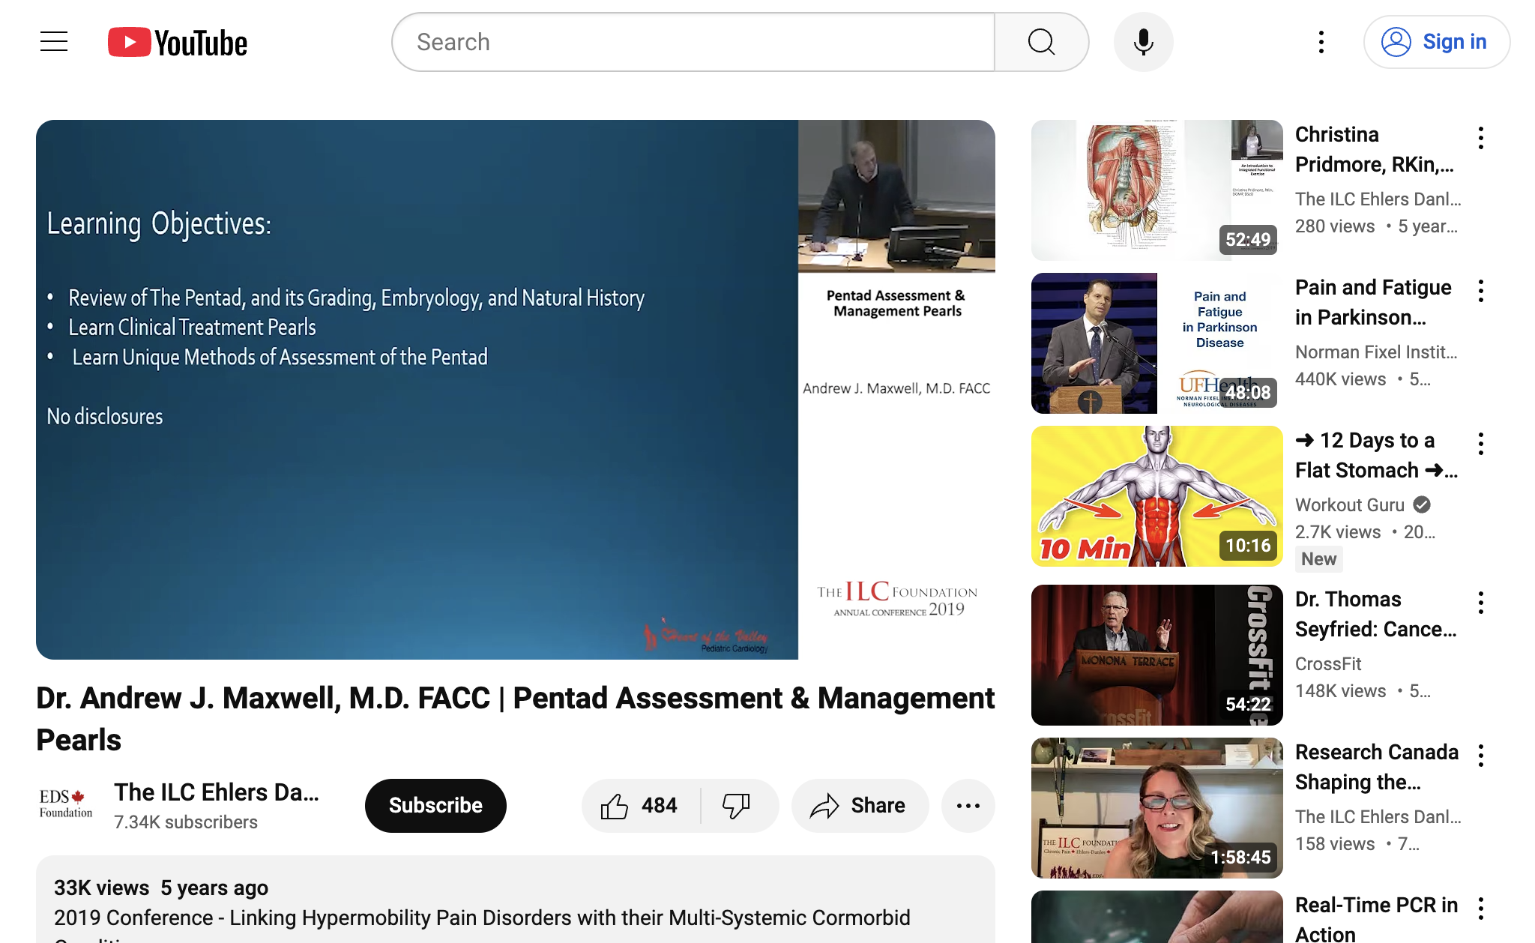Open the EDS Foundation channel avatar
The image size is (1535, 943).
coord(66,805)
